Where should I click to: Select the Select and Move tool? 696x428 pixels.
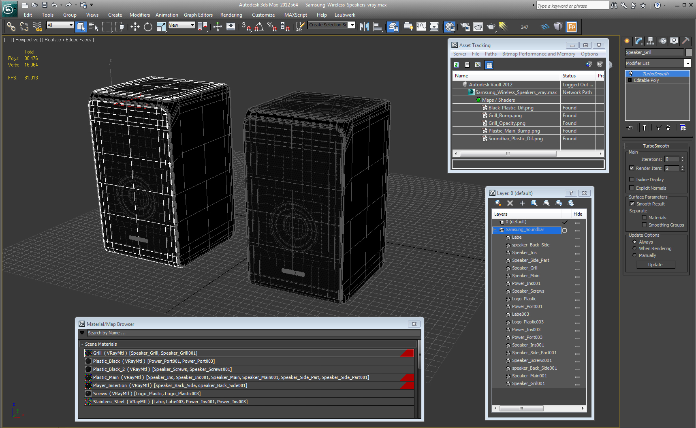click(x=135, y=27)
